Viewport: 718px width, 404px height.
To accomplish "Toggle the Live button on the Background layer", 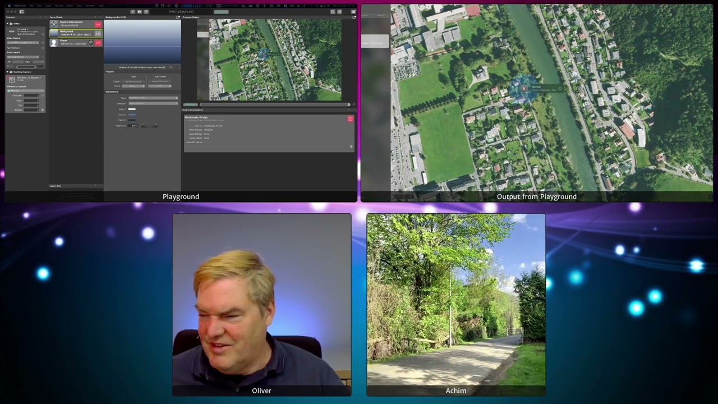I will coord(98,34).
